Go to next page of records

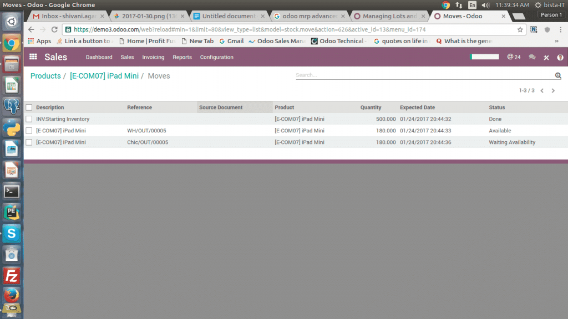pyautogui.click(x=553, y=90)
